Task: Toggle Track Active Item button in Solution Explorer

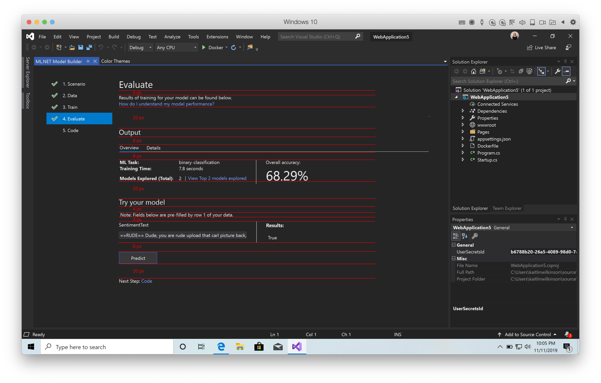Action: coord(541,71)
